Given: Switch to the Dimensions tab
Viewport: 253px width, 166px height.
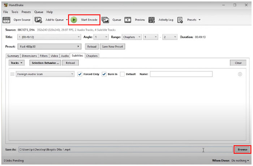Looking at the screenshot, I should pos(29,56).
